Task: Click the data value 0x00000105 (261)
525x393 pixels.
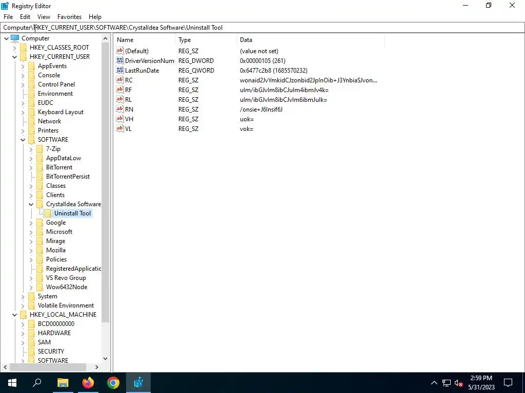Action: pos(262,61)
